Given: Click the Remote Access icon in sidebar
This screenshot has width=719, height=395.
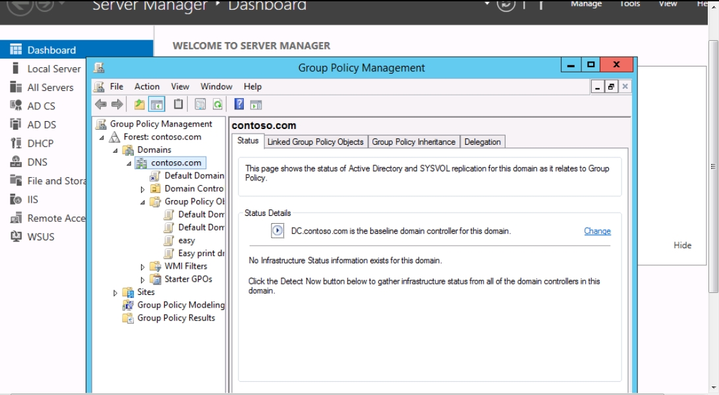Looking at the screenshot, I should coord(16,218).
